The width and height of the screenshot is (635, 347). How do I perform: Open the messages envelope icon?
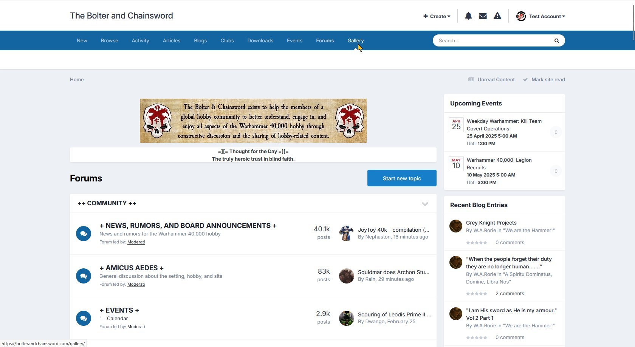(483, 16)
